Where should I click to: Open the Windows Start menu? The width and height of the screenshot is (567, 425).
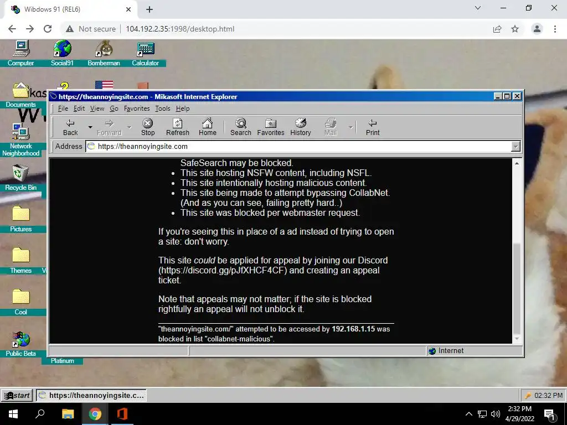(13, 414)
